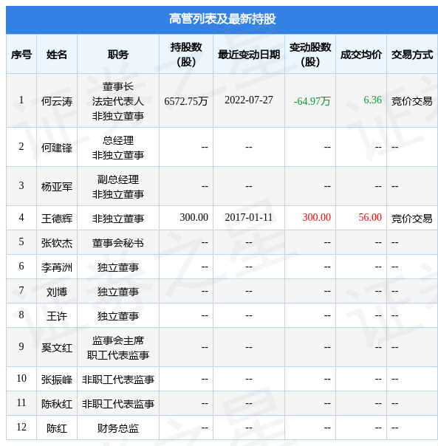This screenshot has height=446, width=438.
Task: Click the name 何建锋
Action: (x=57, y=148)
